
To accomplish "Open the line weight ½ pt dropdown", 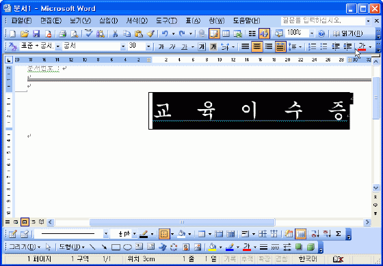I will pyautogui.click(x=134, y=234).
